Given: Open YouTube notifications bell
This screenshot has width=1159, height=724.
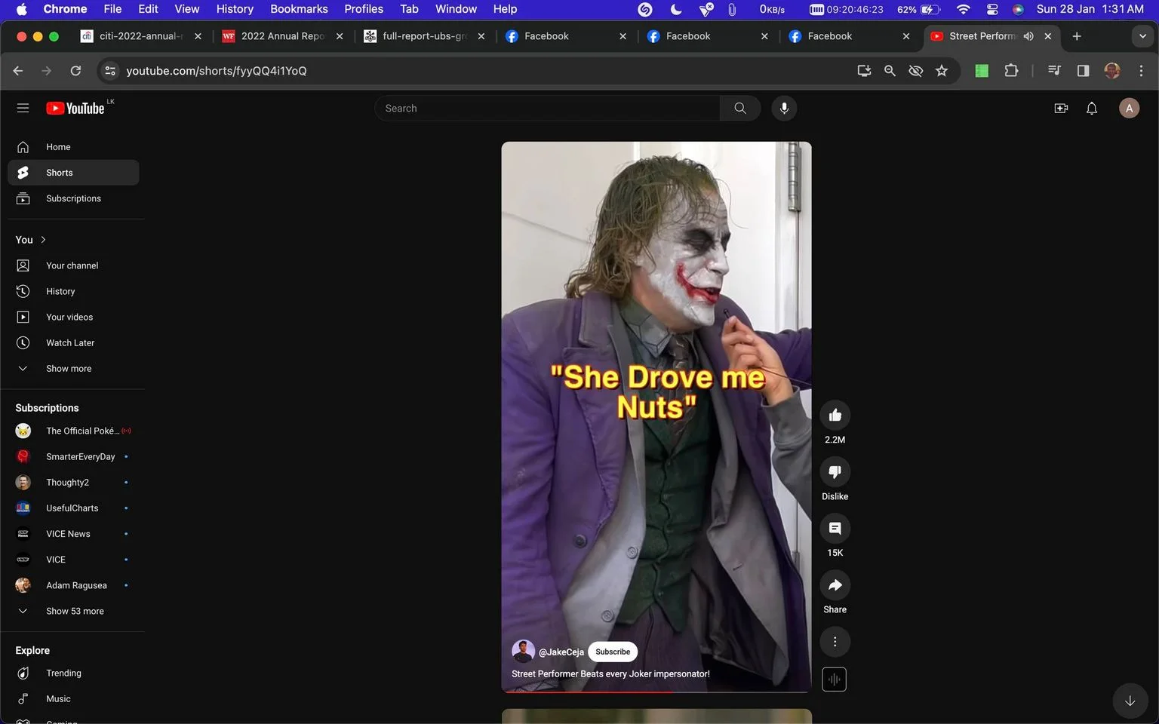Looking at the screenshot, I should point(1091,109).
